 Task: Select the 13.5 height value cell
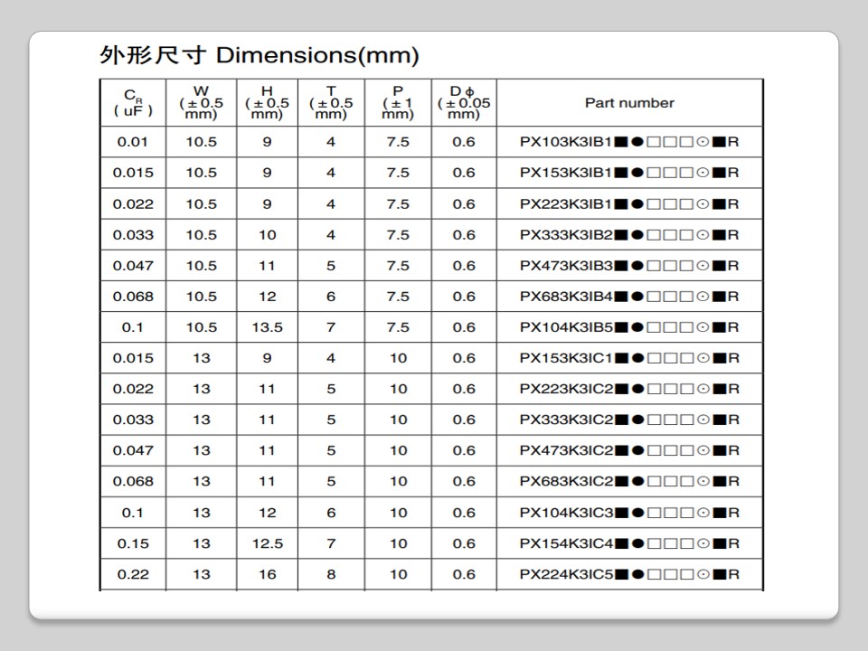(267, 327)
